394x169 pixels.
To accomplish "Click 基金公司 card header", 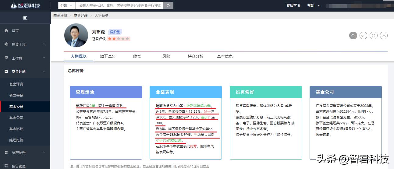I will 346,92.
